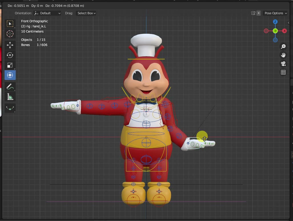Click the right foot IK control
The image size is (293, 221).
[x=133, y=200]
